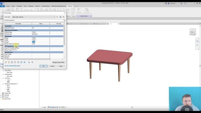Collapse the Ceiling Plans tree node
Screen dimensions: 201x113
point(3,74)
